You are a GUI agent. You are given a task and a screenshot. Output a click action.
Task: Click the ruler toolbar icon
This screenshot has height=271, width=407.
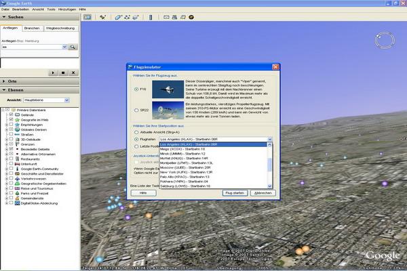pos(151,17)
